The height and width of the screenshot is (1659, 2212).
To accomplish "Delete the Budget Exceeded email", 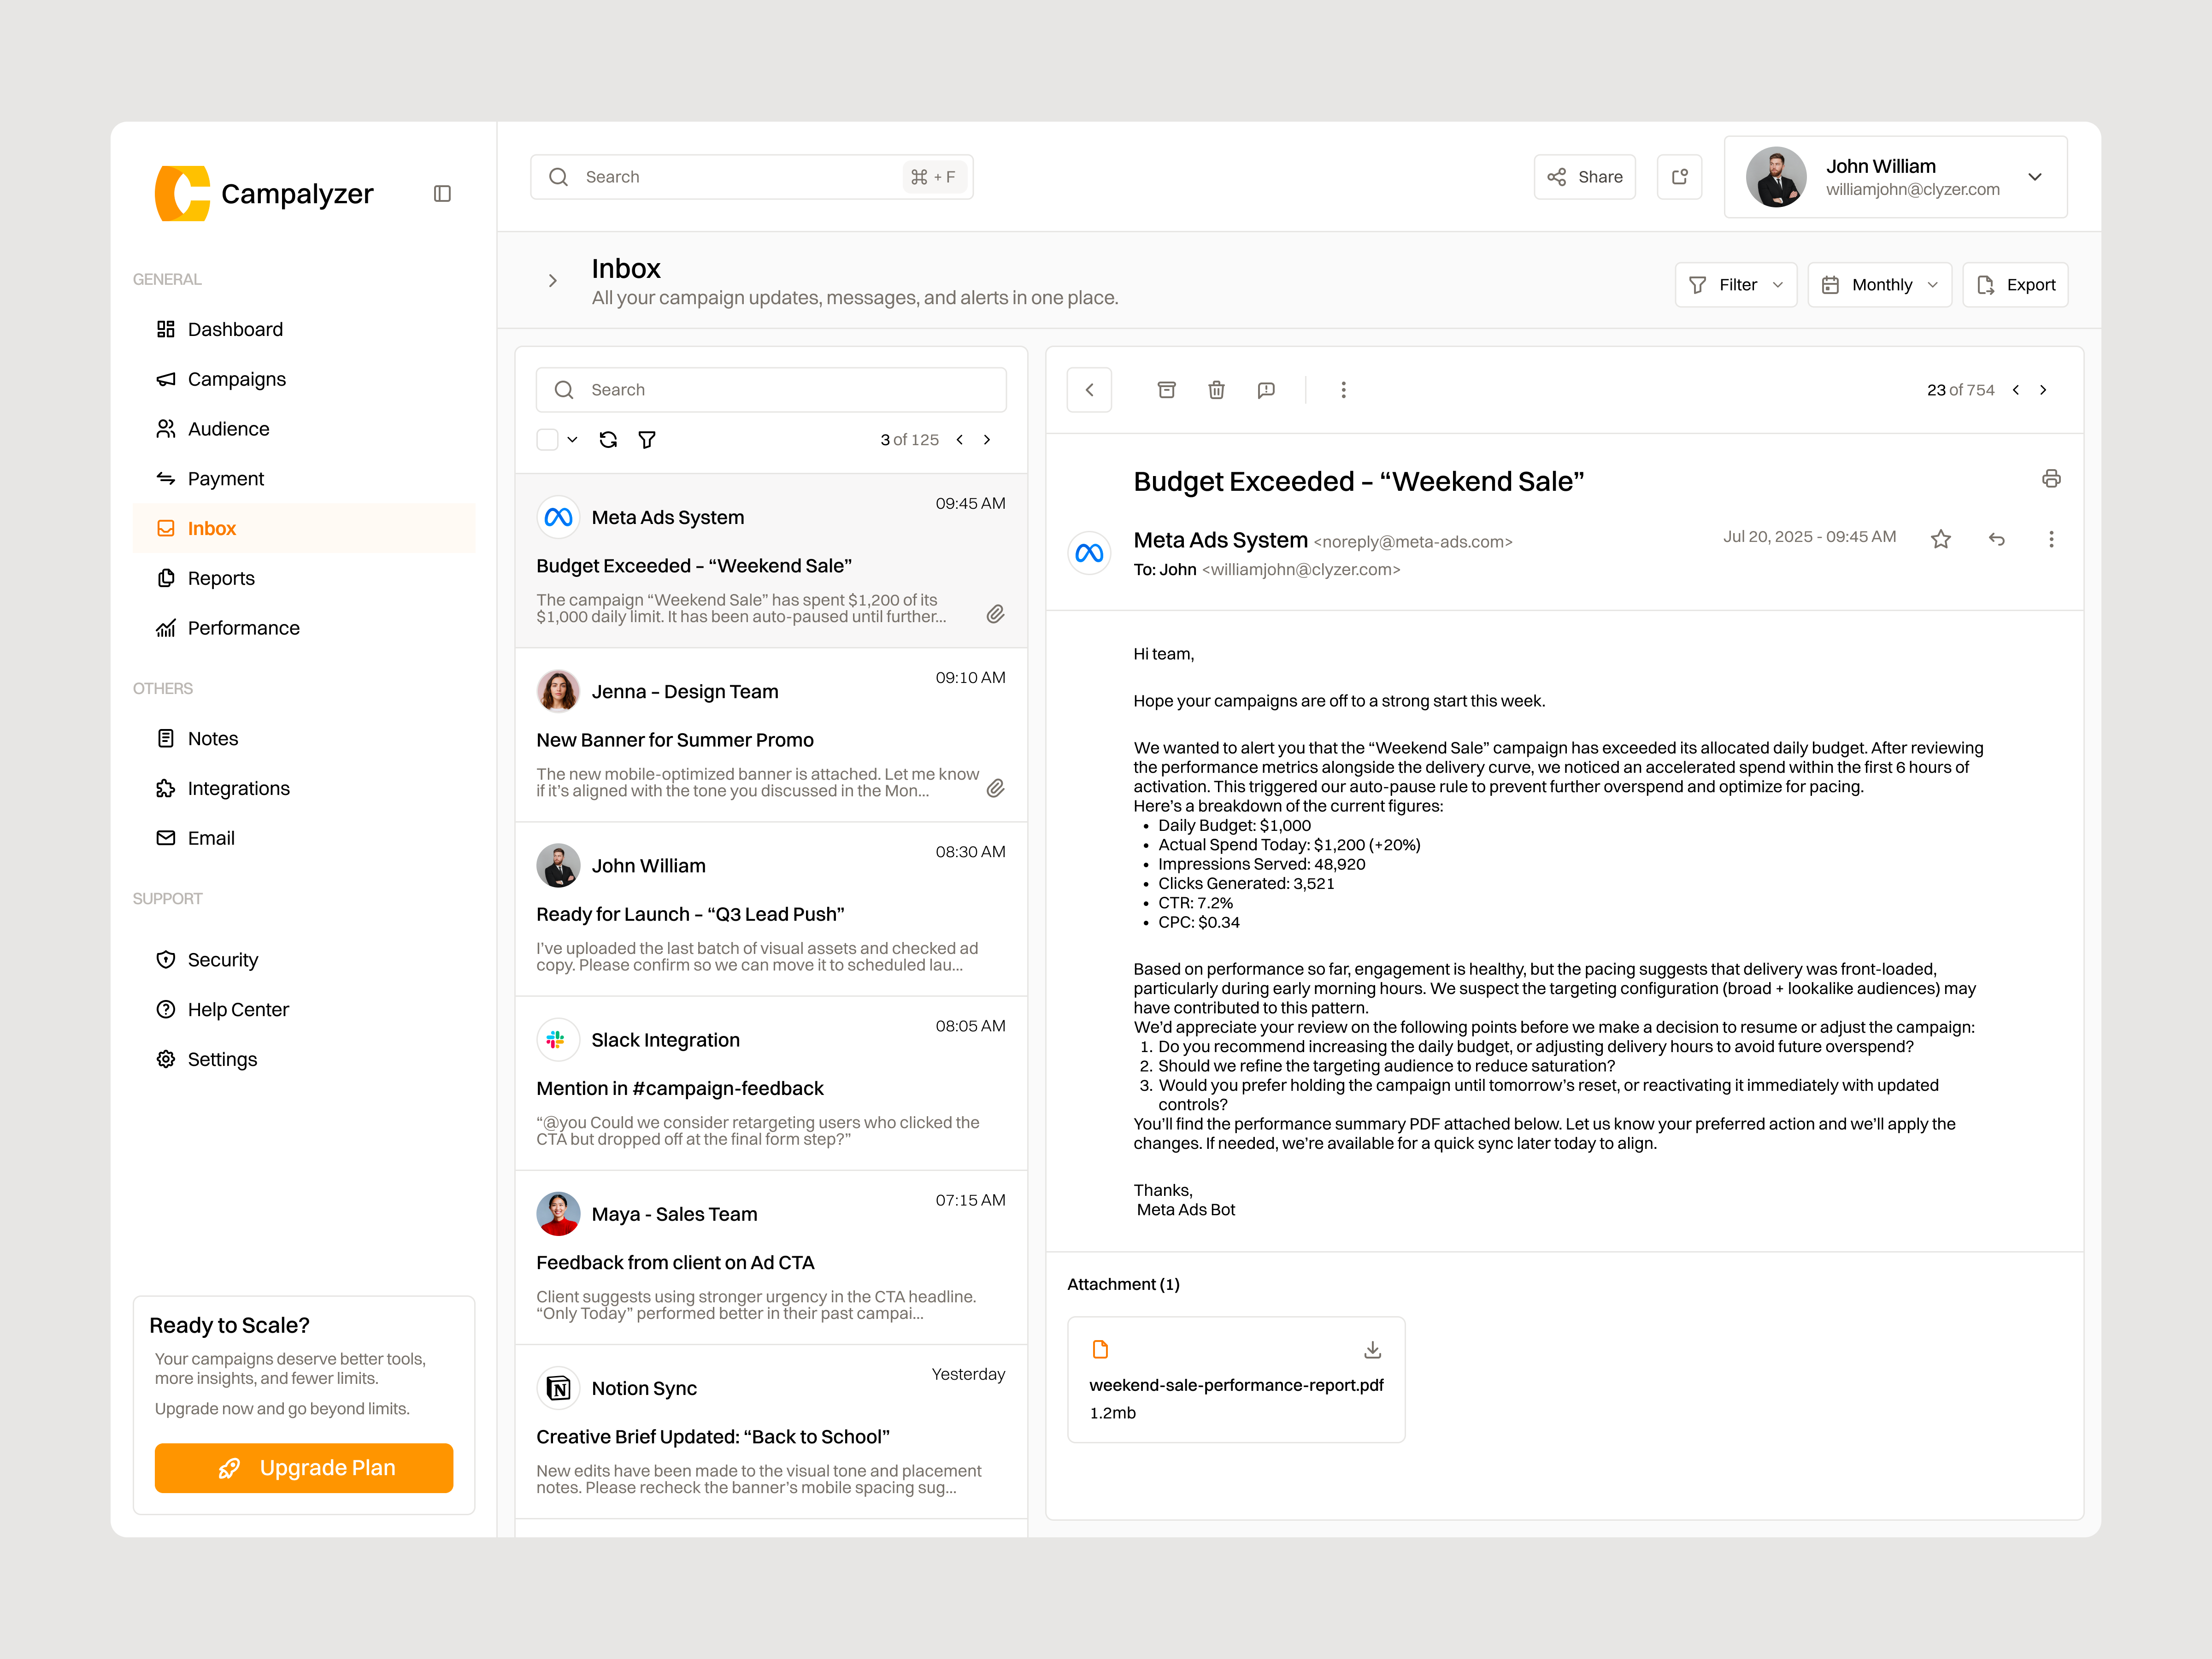I will coord(1216,390).
